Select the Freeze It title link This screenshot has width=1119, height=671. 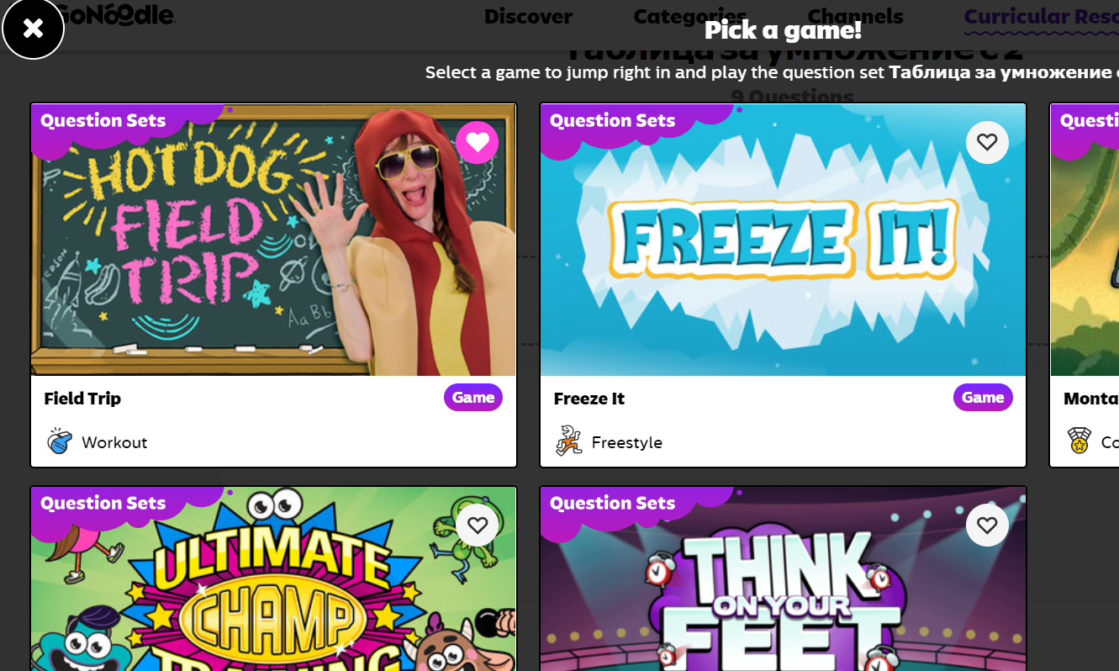point(589,399)
